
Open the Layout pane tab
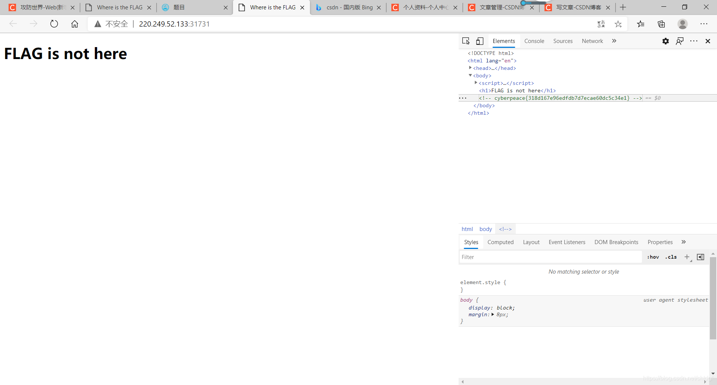[x=531, y=242]
